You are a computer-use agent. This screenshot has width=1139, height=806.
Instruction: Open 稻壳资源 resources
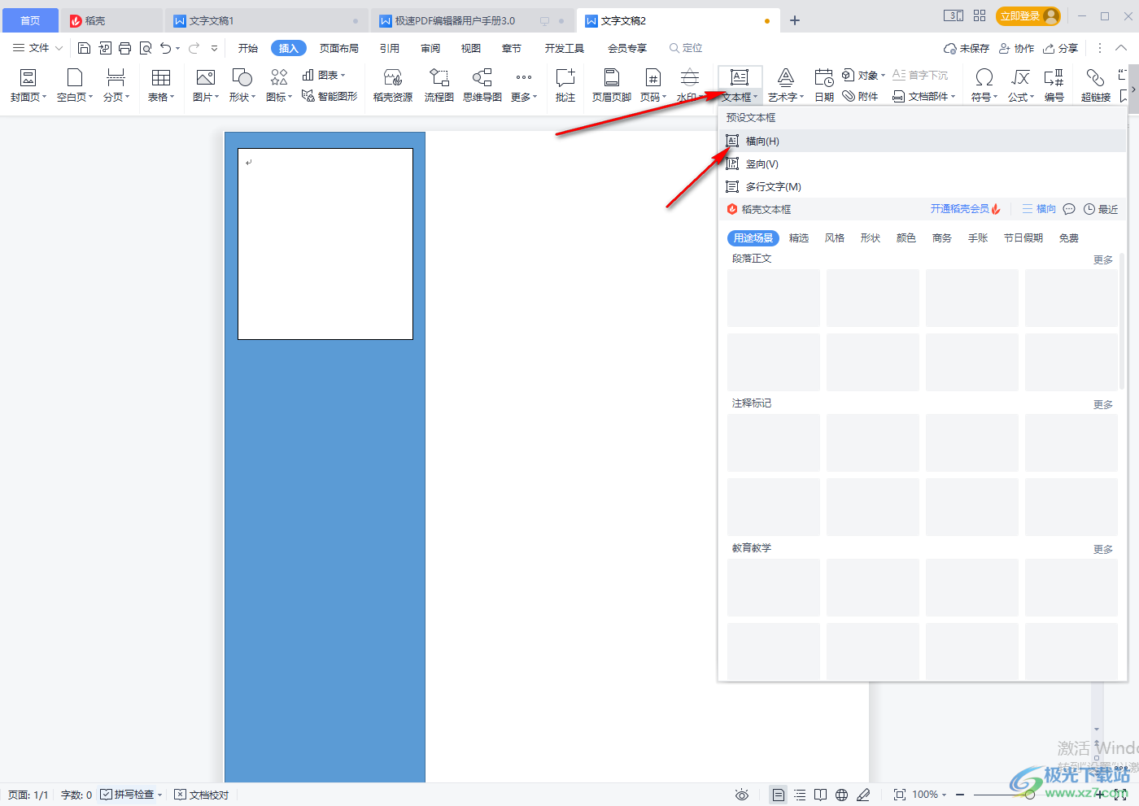[393, 85]
